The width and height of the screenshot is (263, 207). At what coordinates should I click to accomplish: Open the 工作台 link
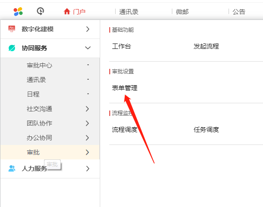122,46
